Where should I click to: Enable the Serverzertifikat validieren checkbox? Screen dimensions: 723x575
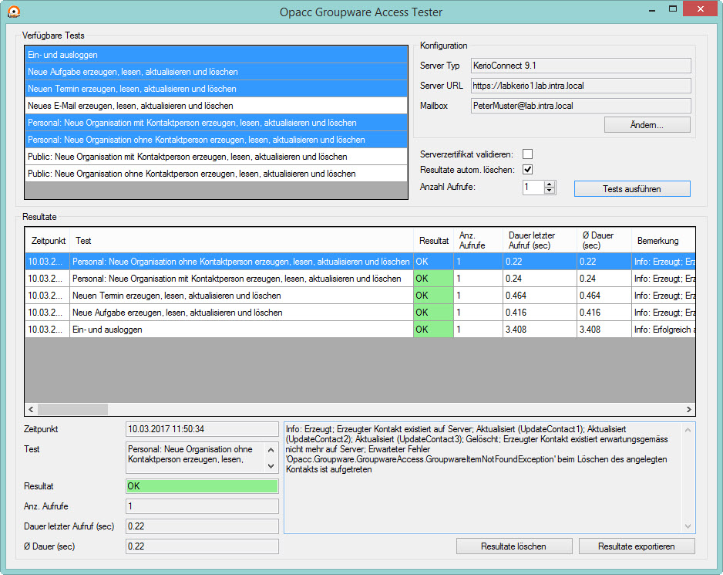[527, 154]
